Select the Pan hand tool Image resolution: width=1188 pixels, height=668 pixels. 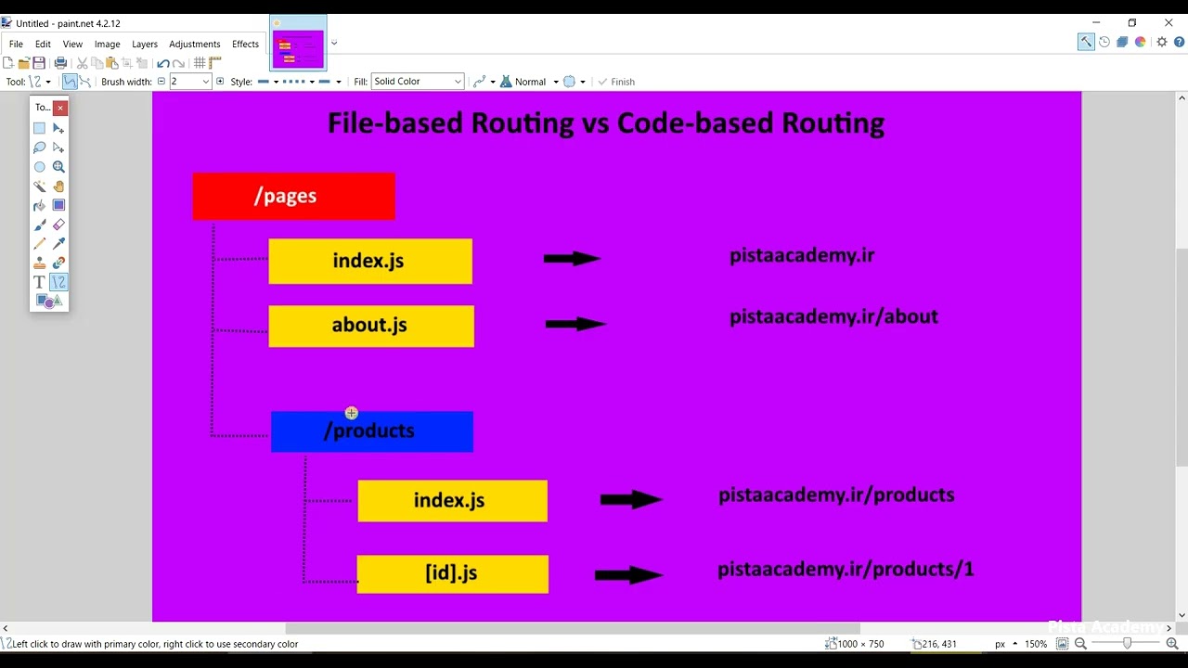click(58, 186)
